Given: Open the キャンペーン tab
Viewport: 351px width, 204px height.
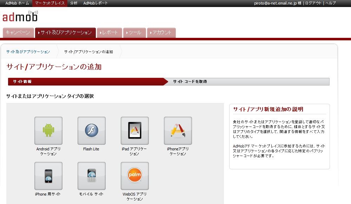Looking at the screenshot, I should pyautogui.click(x=18, y=33).
